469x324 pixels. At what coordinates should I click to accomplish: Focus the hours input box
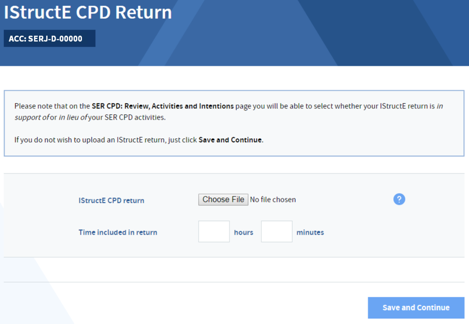click(214, 232)
